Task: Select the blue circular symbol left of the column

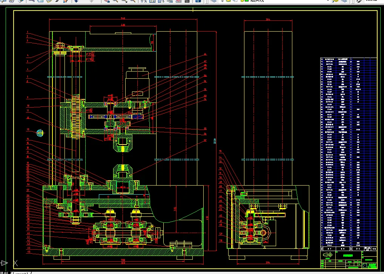Action: (40, 133)
